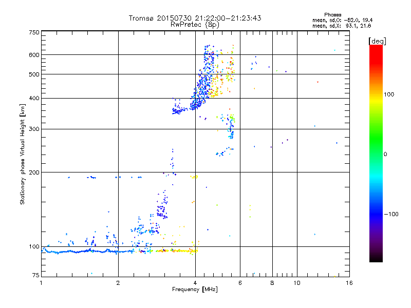Click the colorbar tick label '100'
Screen dimensions: 411x308
pos(389,94)
